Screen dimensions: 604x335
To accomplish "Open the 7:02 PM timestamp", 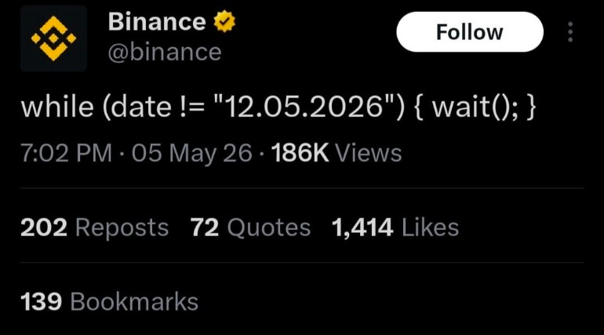I will (66, 153).
